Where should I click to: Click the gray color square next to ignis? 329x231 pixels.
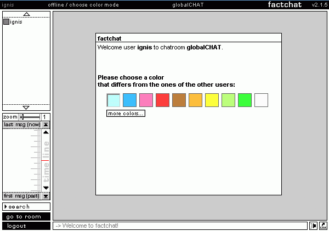[7, 22]
